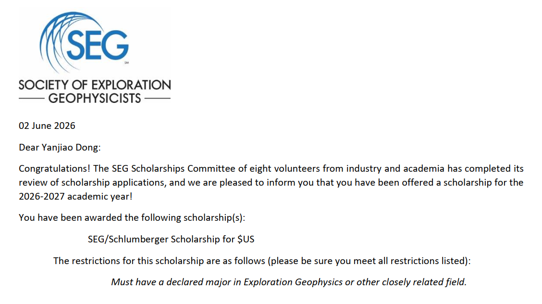Click the italic 'Exploration Geophysics' major requirement

click(x=293, y=282)
